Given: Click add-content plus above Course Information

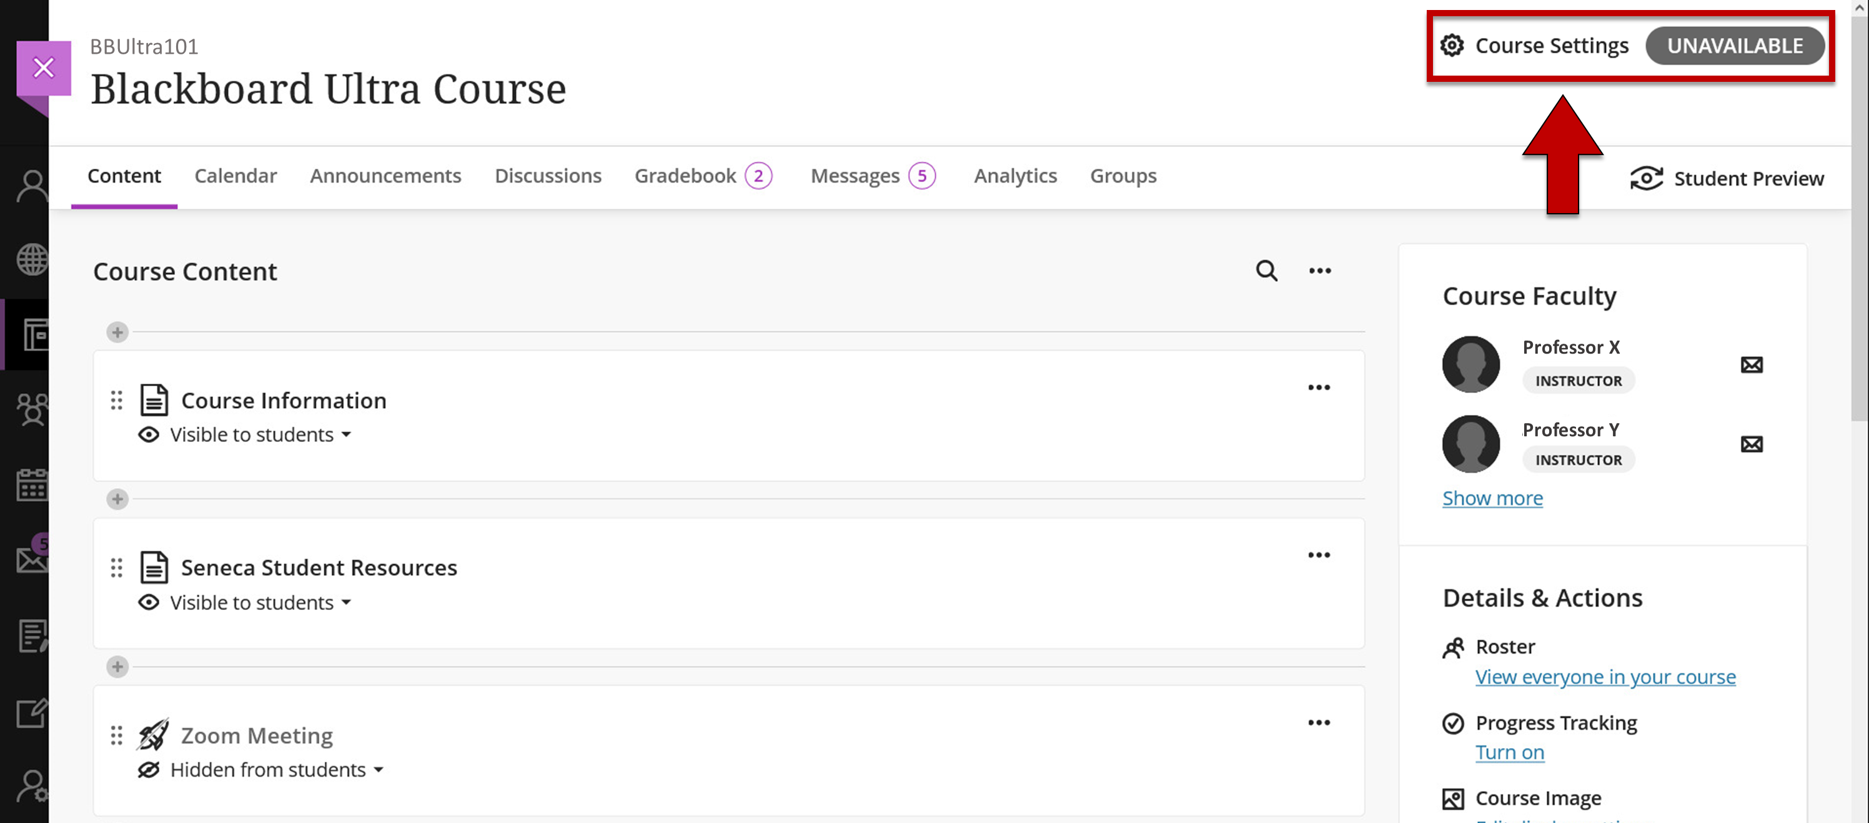Looking at the screenshot, I should [117, 332].
